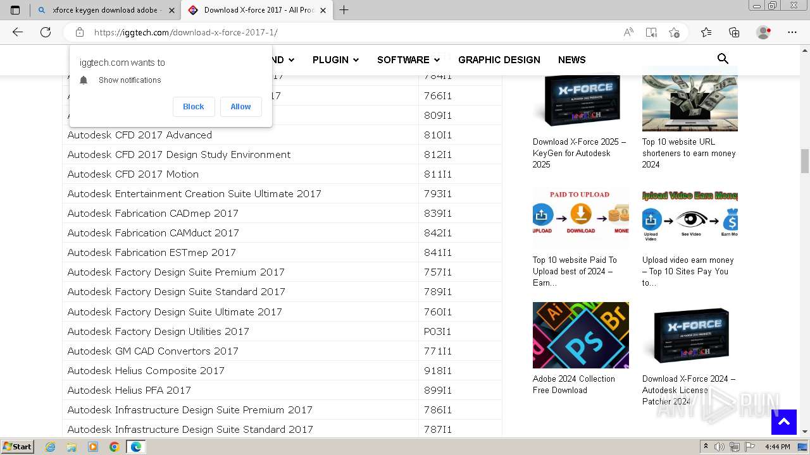Open File Explorer from taskbar
810x455 pixels.
click(72, 447)
